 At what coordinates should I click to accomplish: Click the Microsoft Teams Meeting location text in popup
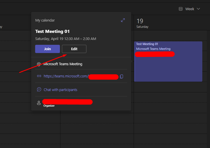click(63, 64)
